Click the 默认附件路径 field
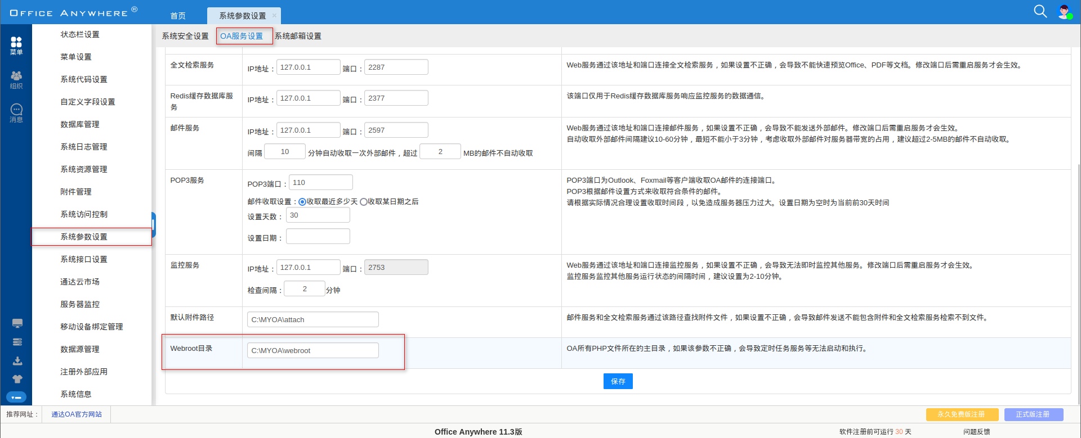 312,319
